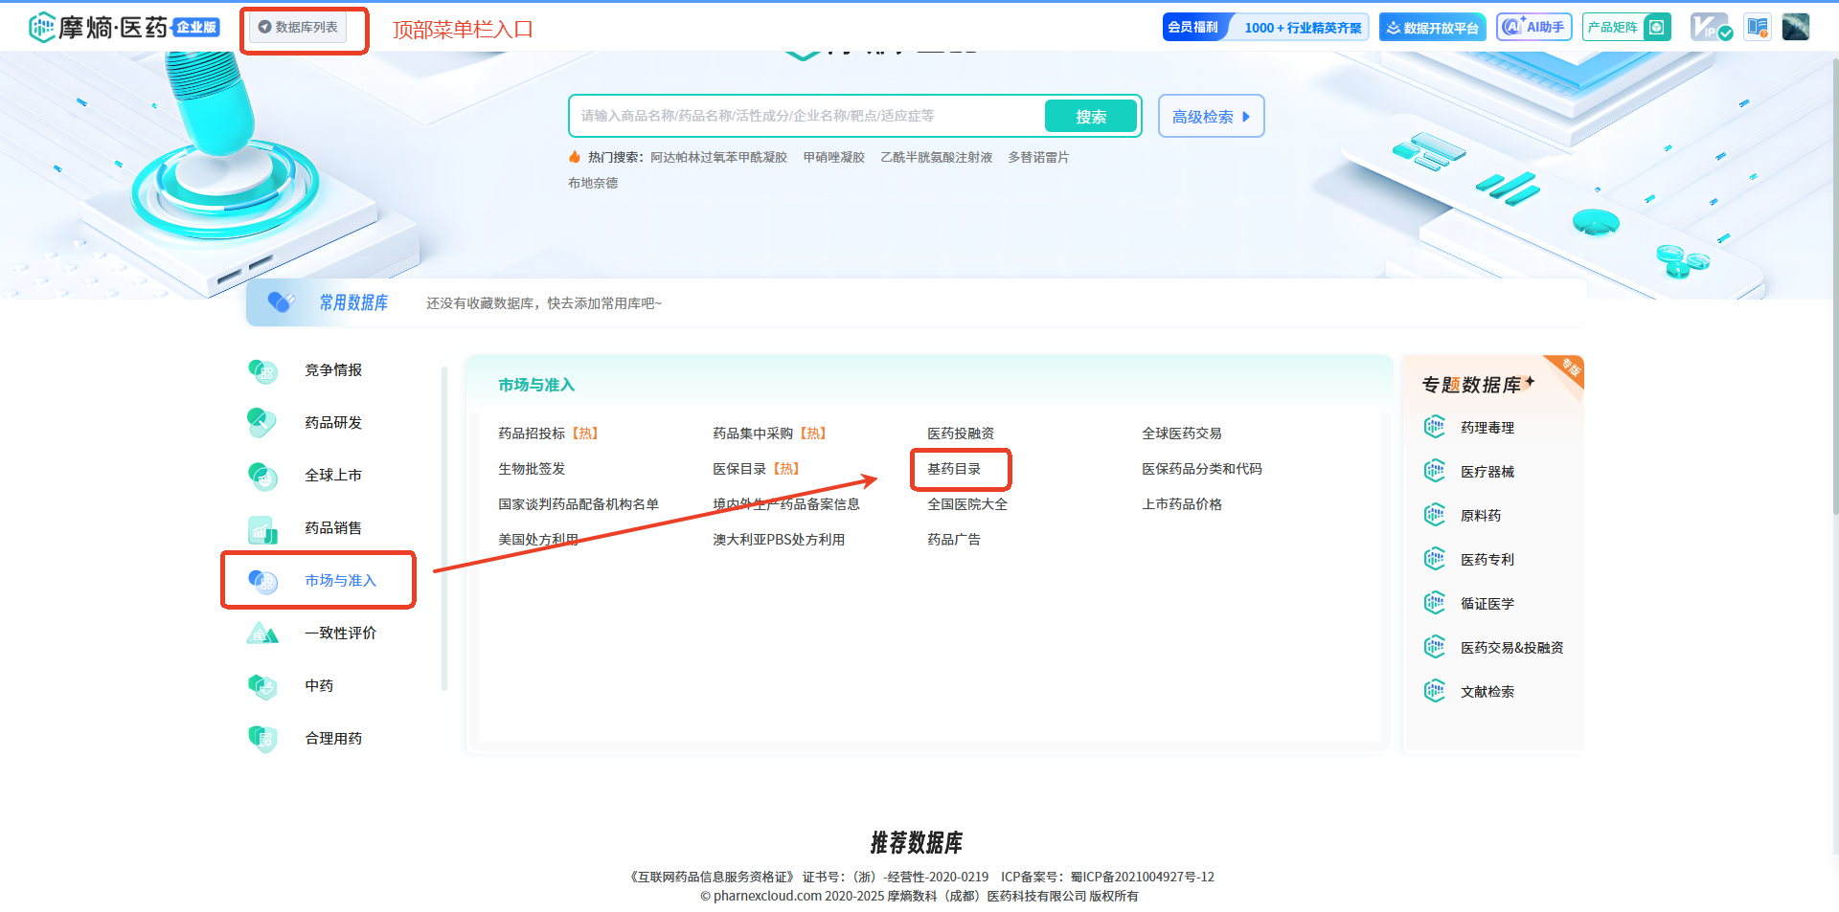Search hot term 布地奈德
Image resolution: width=1839 pixels, height=912 pixels.
(593, 183)
